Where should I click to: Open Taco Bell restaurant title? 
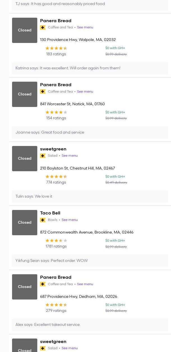pyautogui.click(x=50, y=213)
